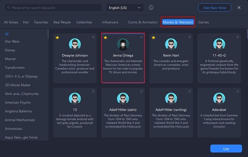The image size is (248, 157).
Task: Toggle favorite star on Jenna Ortega card
Action: pyautogui.click(x=141, y=37)
